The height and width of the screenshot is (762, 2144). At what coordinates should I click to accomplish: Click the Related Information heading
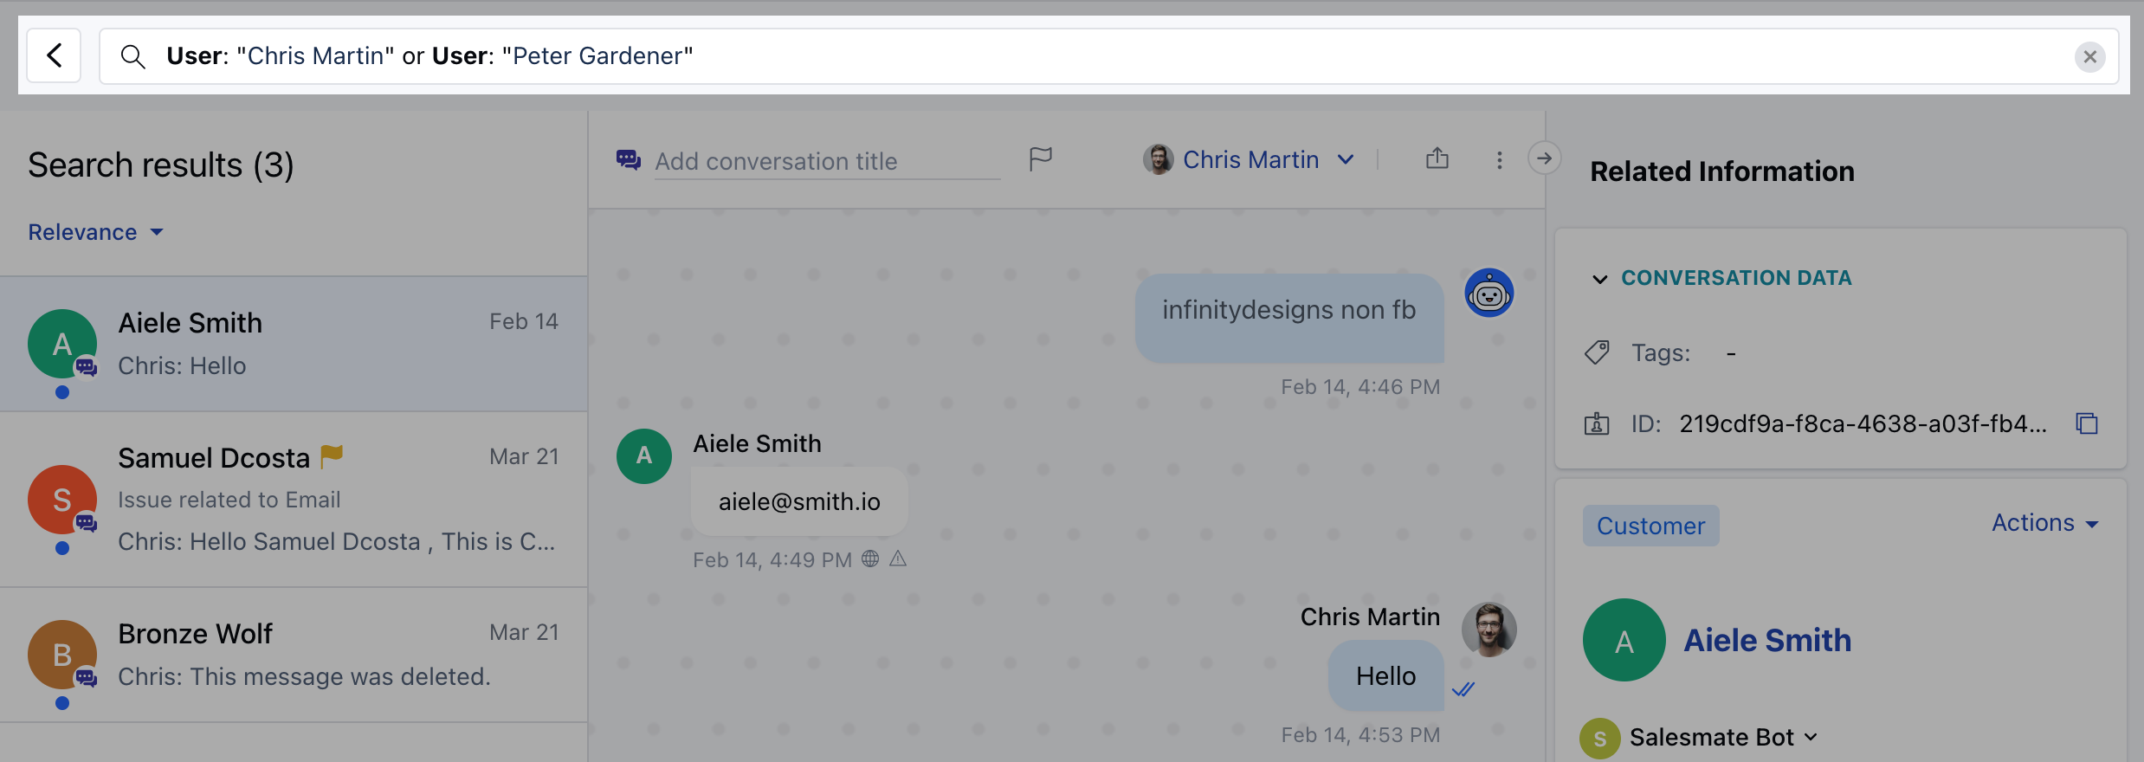1722,171
